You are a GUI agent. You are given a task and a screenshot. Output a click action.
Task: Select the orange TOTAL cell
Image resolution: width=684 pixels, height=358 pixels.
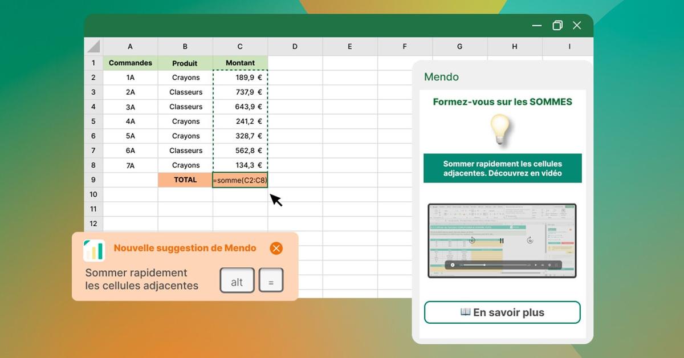click(185, 180)
